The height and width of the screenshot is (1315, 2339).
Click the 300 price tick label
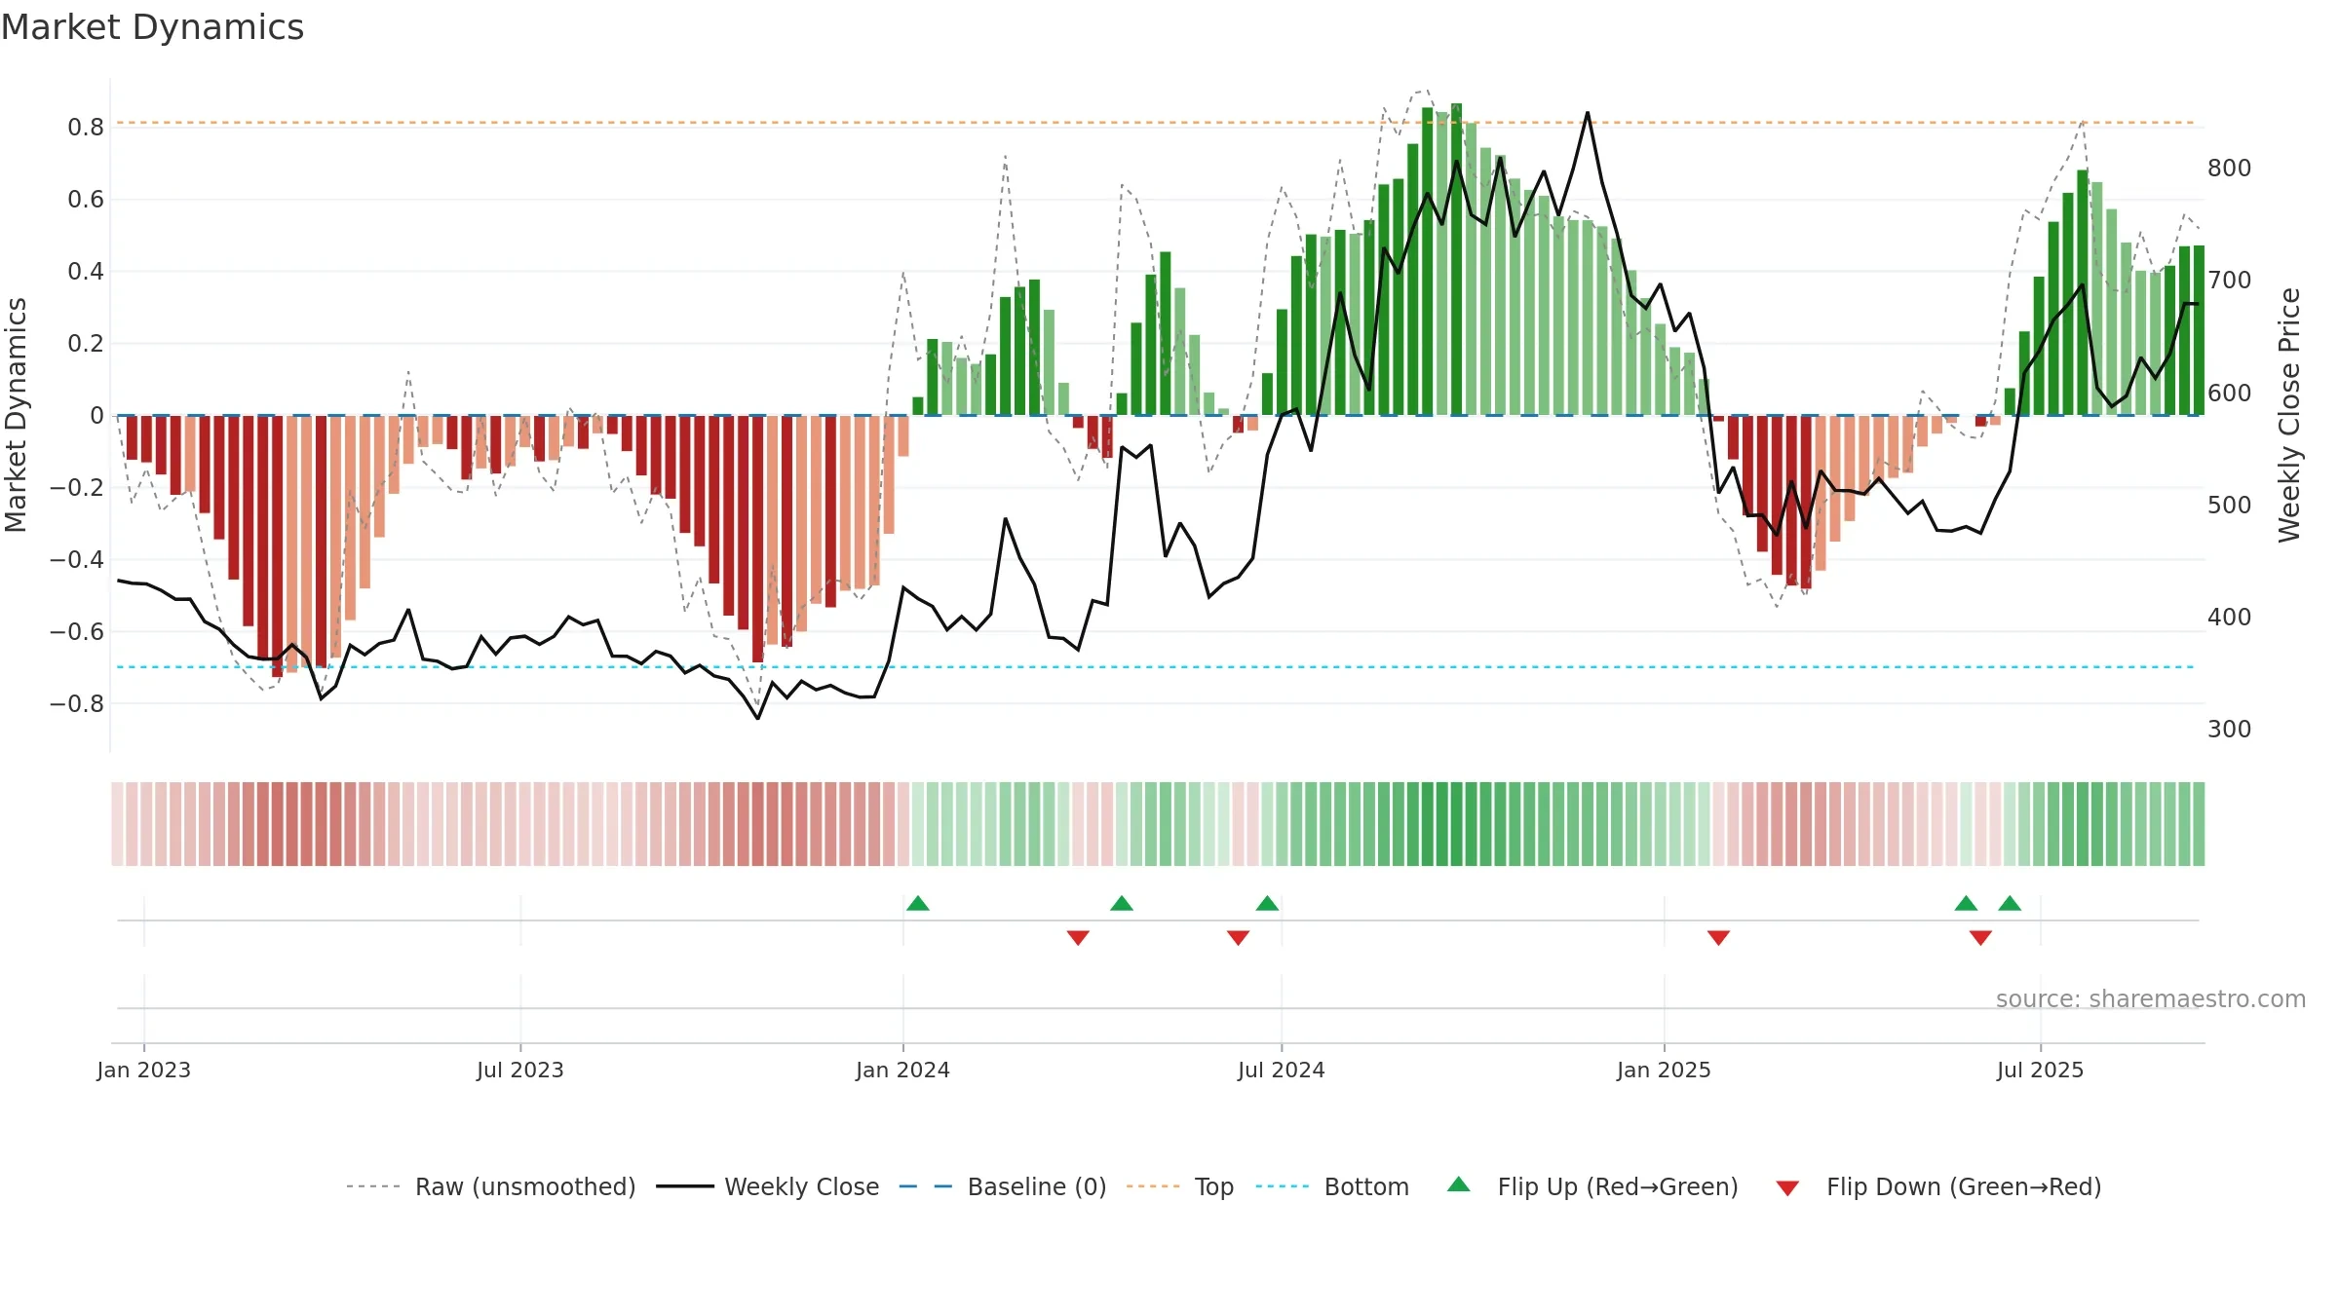click(x=2229, y=730)
